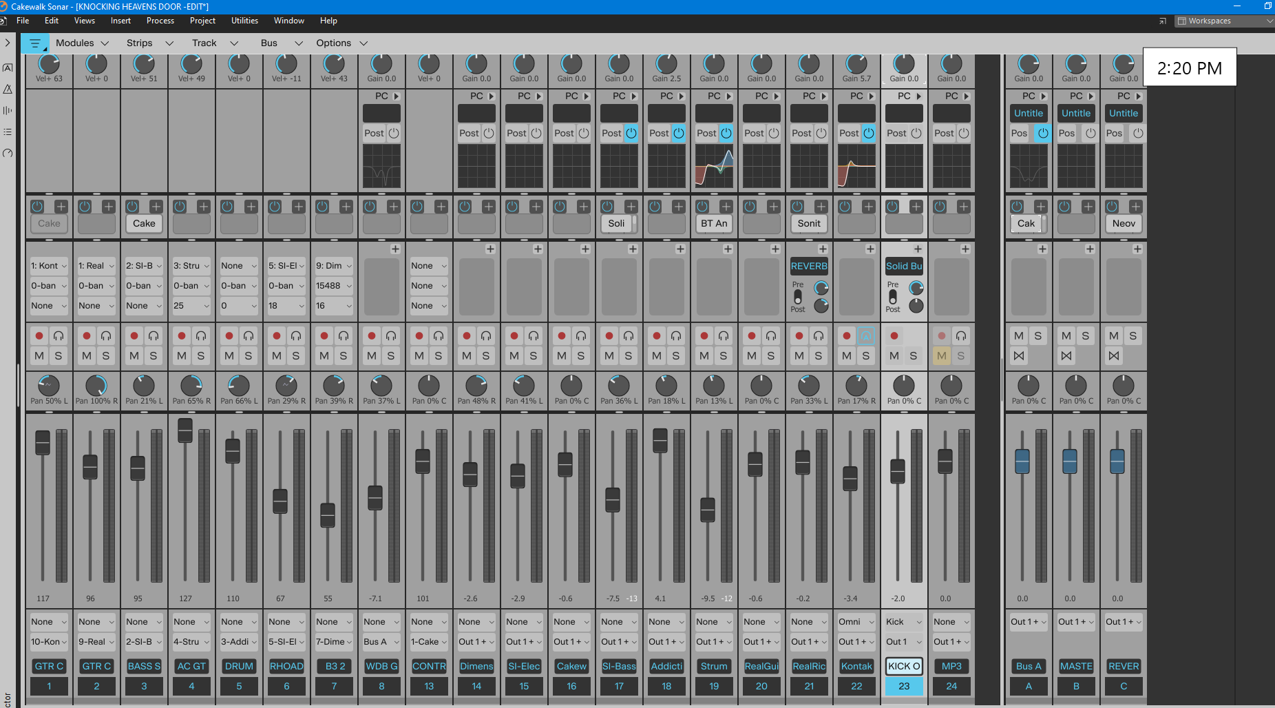Click phase invert icon on Bus A strip
The width and height of the screenshot is (1275, 708).
coord(1019,356)
